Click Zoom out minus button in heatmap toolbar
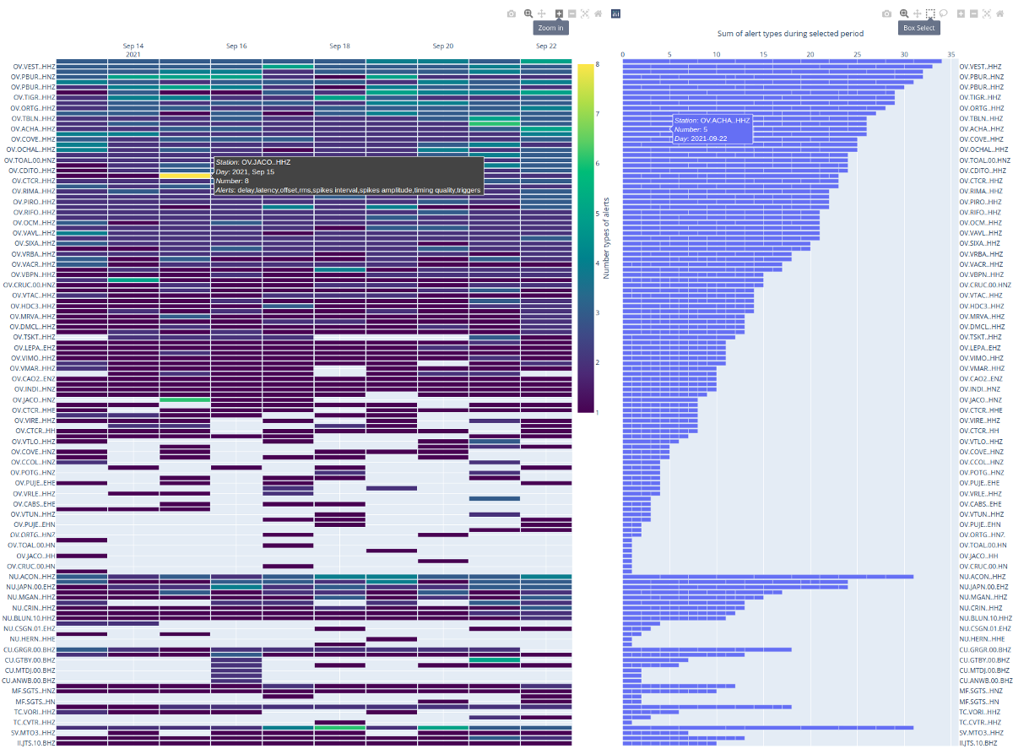1013x749 pixels. pos(572,14)
